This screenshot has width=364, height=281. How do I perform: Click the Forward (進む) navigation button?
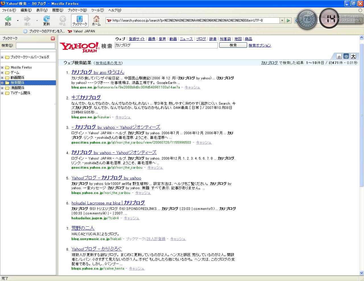pyautogui.click(x=27, y=21)
